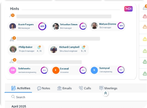Image resolution: width=147 pixels, height=108 pixels.
Task: Open Richard Campbell profile photo
Action: [54, 50]
